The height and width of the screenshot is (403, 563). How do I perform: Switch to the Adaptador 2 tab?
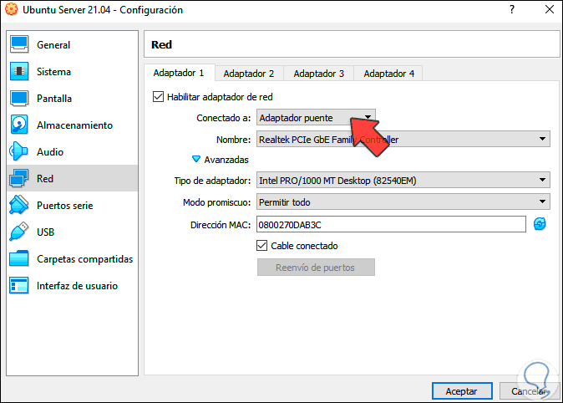[249, 74]
